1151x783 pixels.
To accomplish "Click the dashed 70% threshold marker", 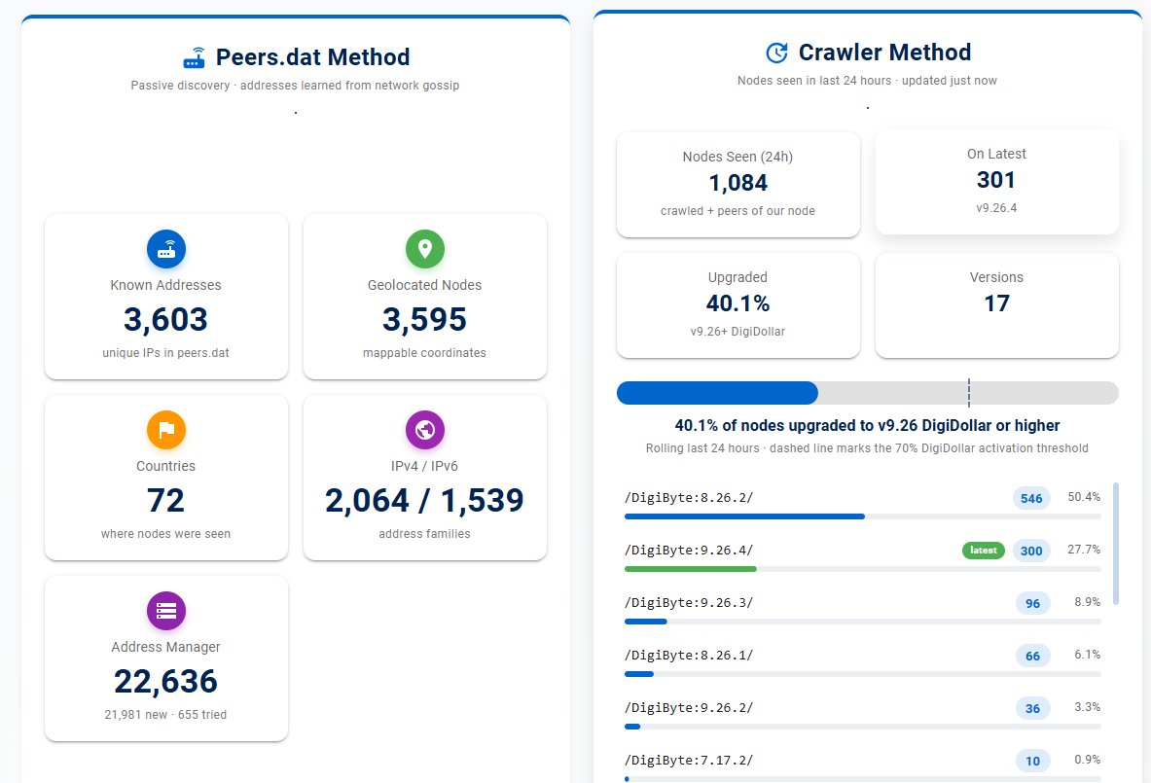I will click(969, 393).
